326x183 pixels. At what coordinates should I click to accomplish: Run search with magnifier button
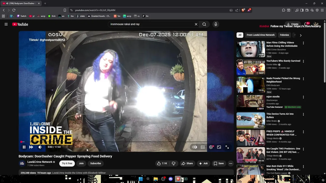pos(204,24)
